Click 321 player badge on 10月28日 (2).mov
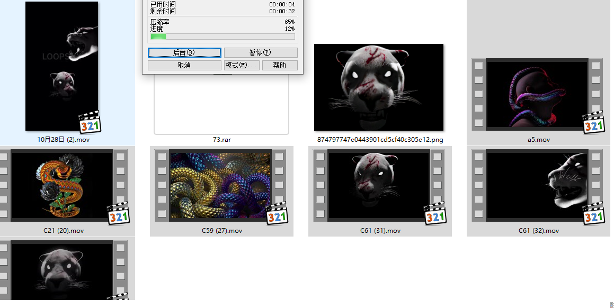Screen dimensions: 614x308 90,122
